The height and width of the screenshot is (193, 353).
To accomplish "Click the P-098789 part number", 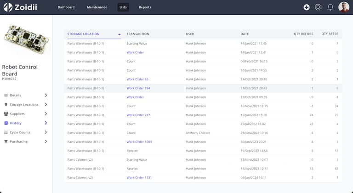I will [9, 79].
